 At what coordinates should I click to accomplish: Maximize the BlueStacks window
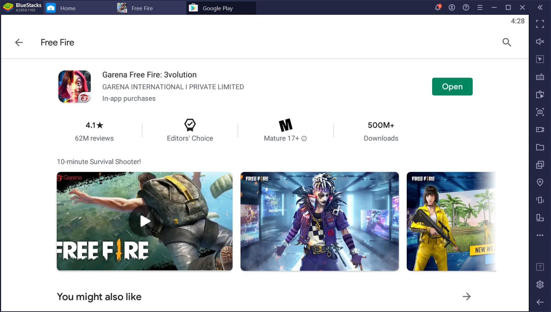click(x=508, y=7)
